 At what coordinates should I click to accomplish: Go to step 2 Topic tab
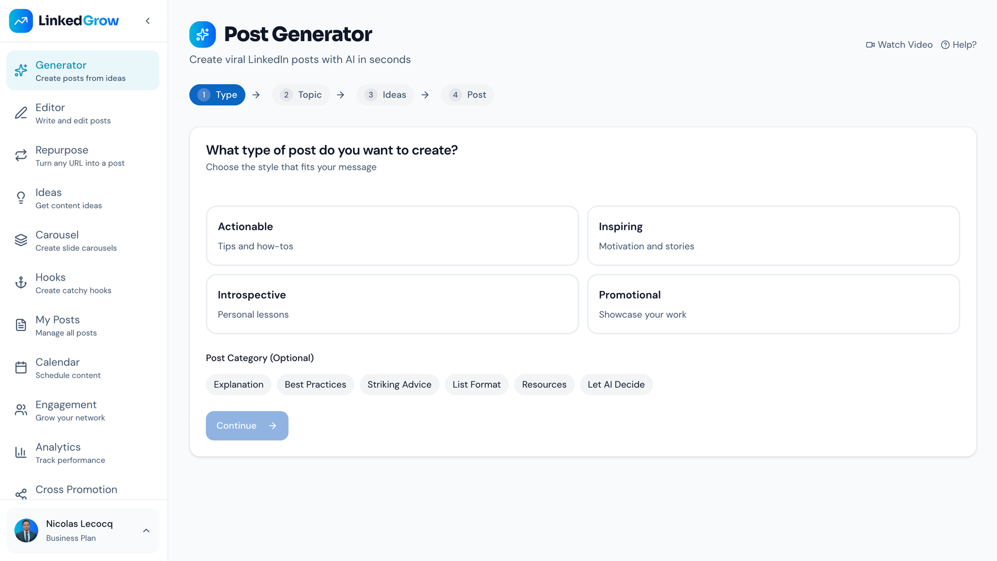(301, 95)
